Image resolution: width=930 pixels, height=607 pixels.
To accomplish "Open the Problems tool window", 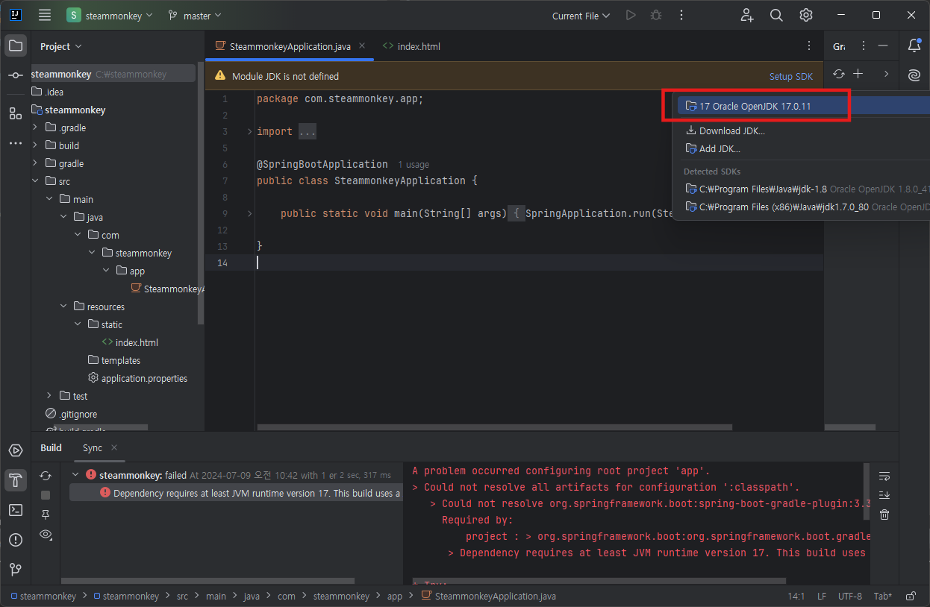I will pos(16,540).
